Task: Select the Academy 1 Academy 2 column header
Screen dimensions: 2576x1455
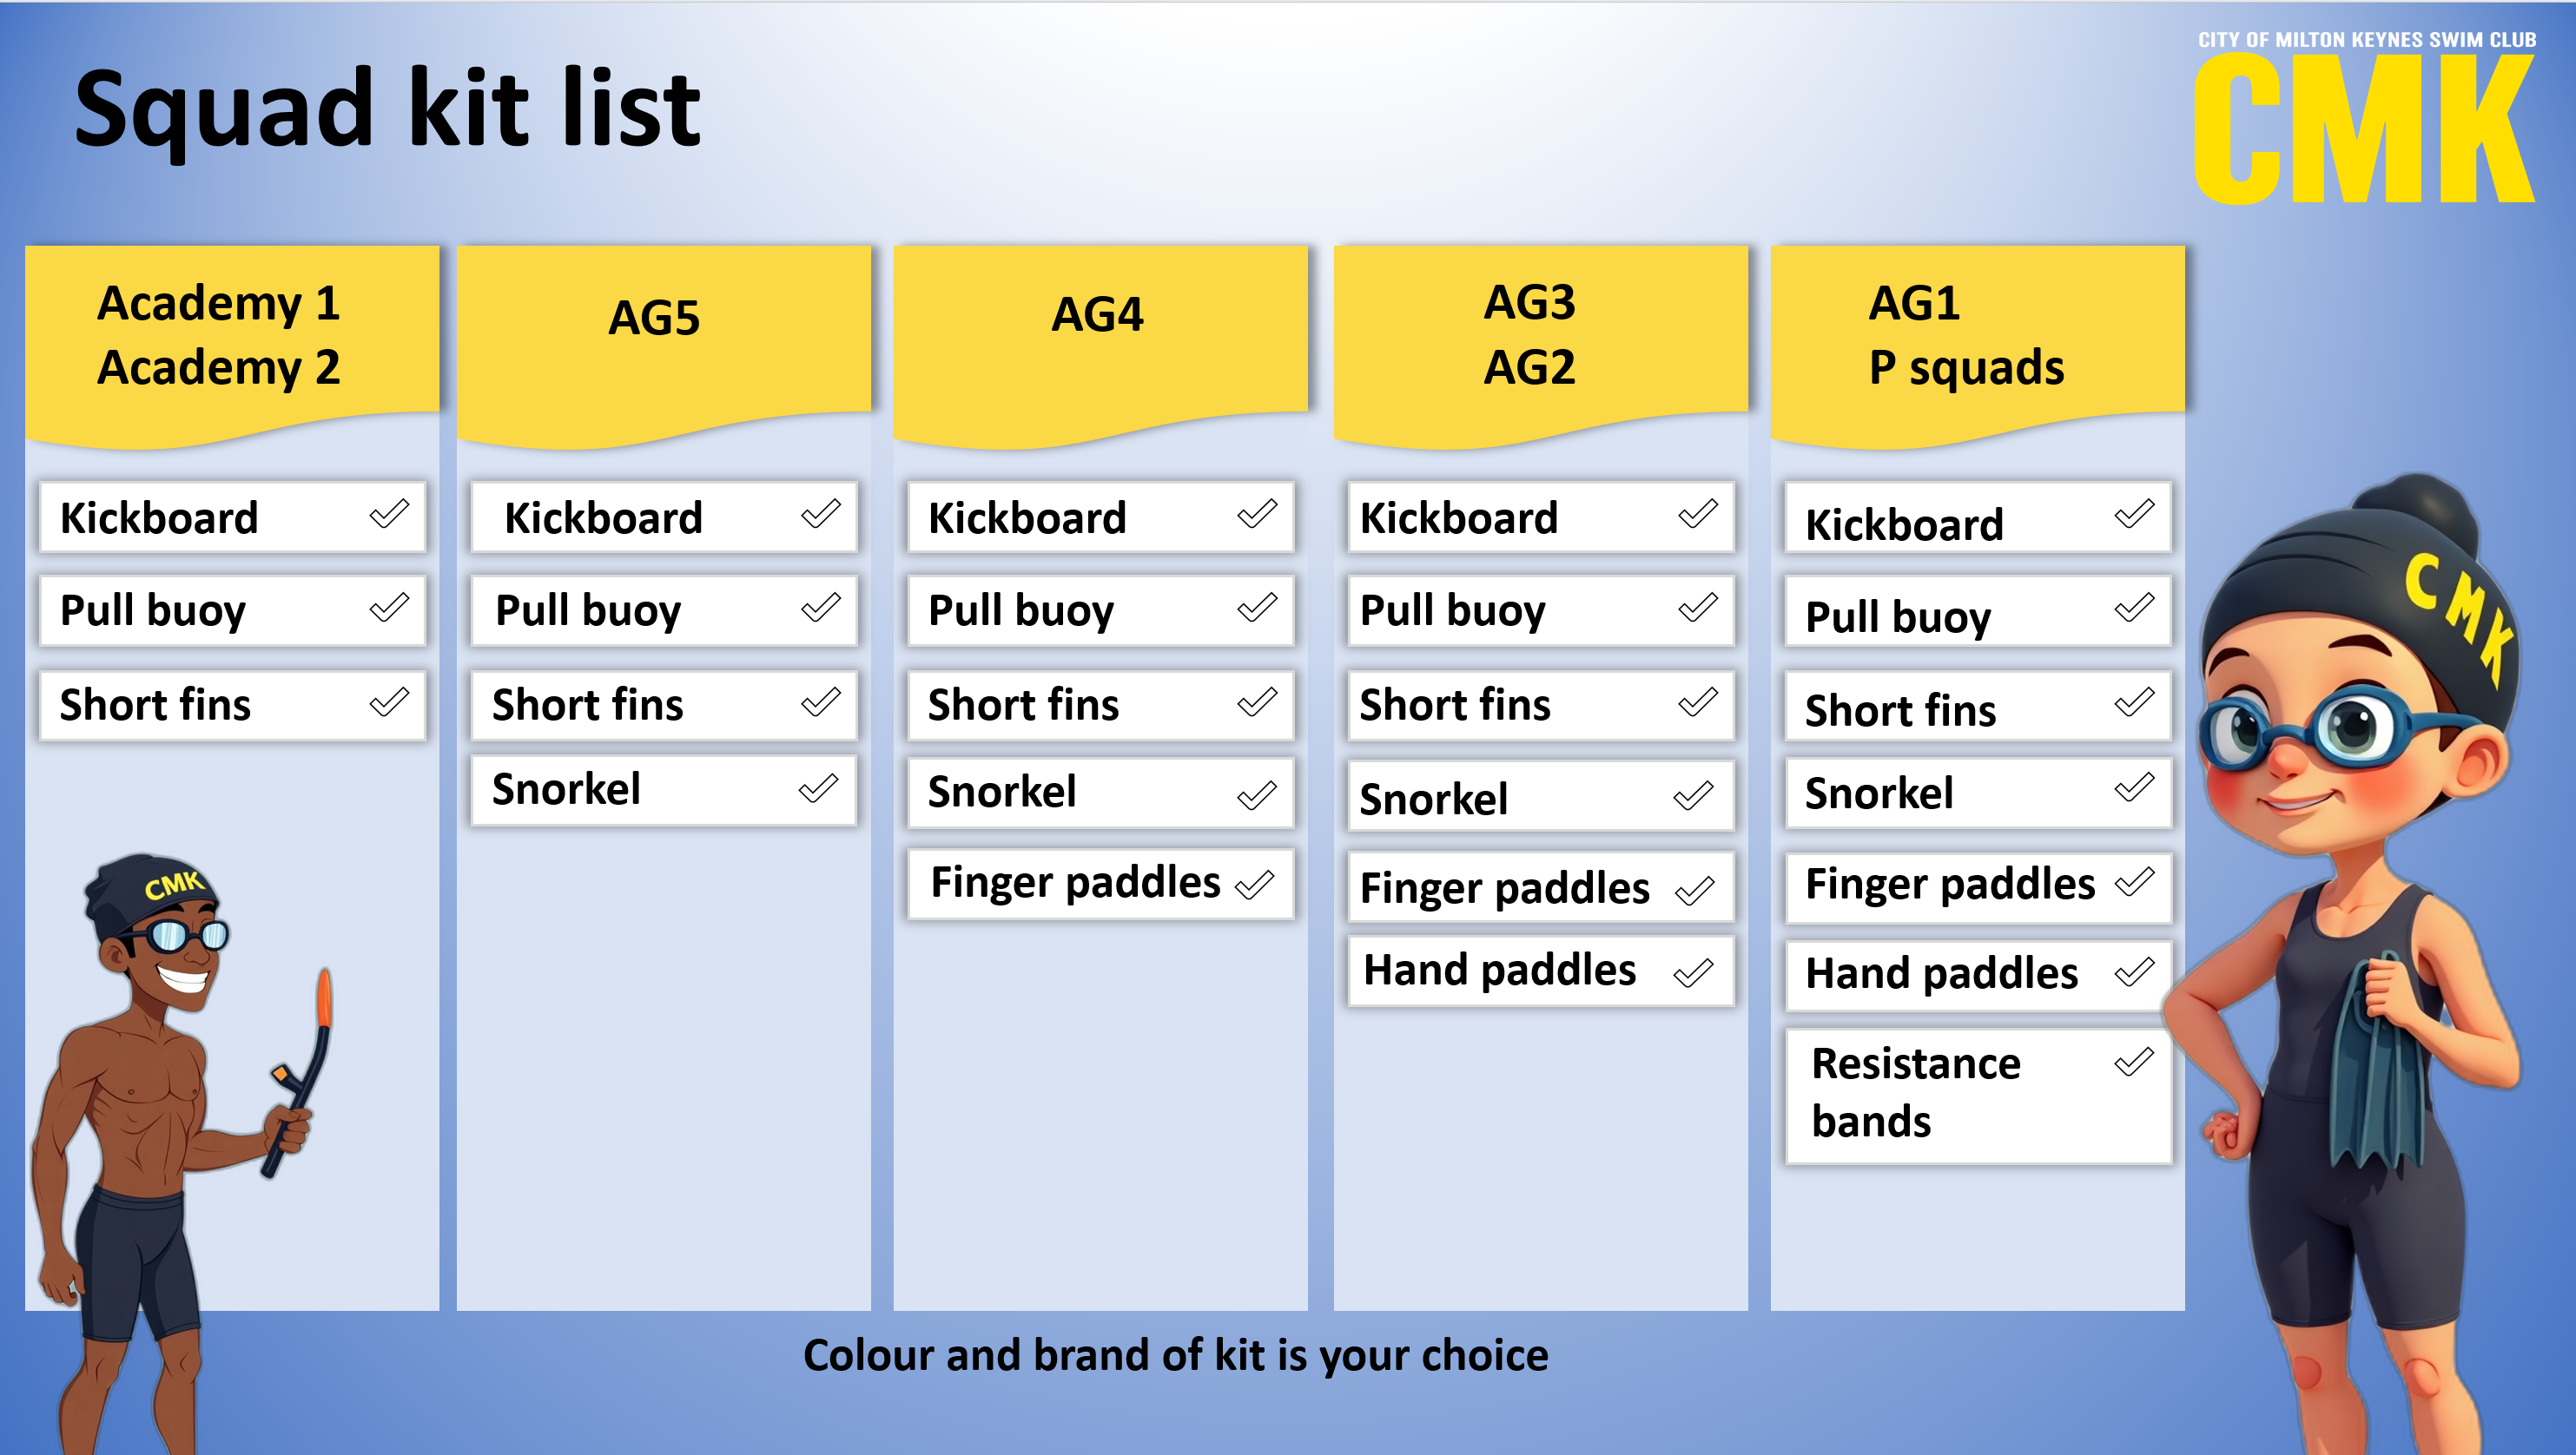Action: (220, 335)
